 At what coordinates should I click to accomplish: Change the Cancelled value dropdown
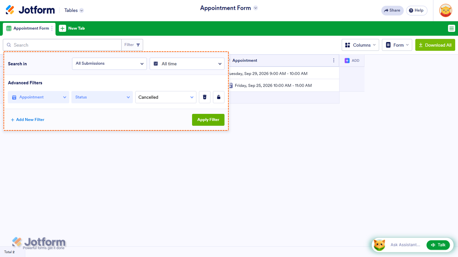click(x=166, y=97)
